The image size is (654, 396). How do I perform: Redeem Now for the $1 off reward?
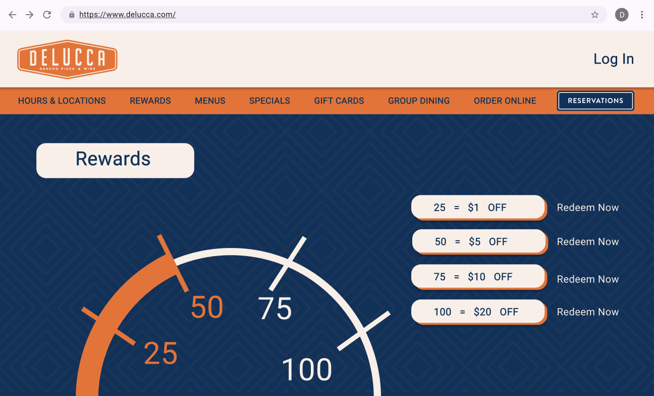pos(588,208)
